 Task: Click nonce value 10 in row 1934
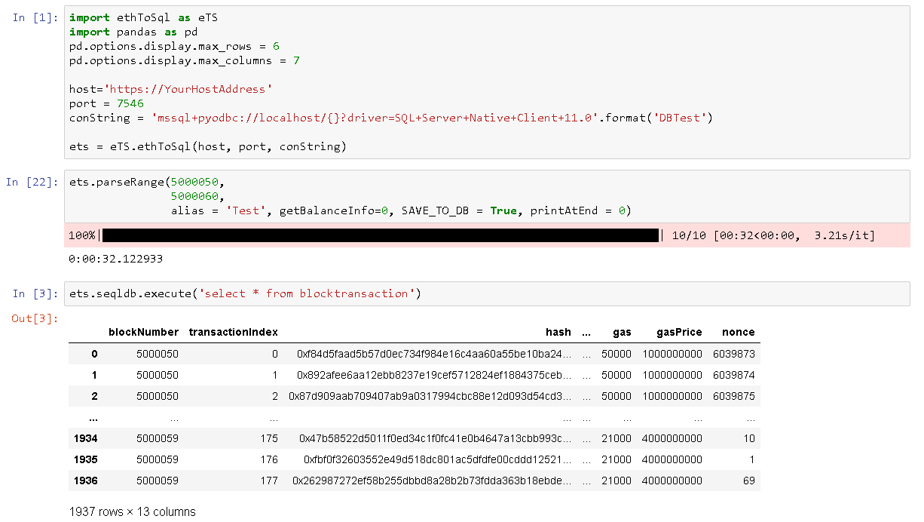(748, 438)
